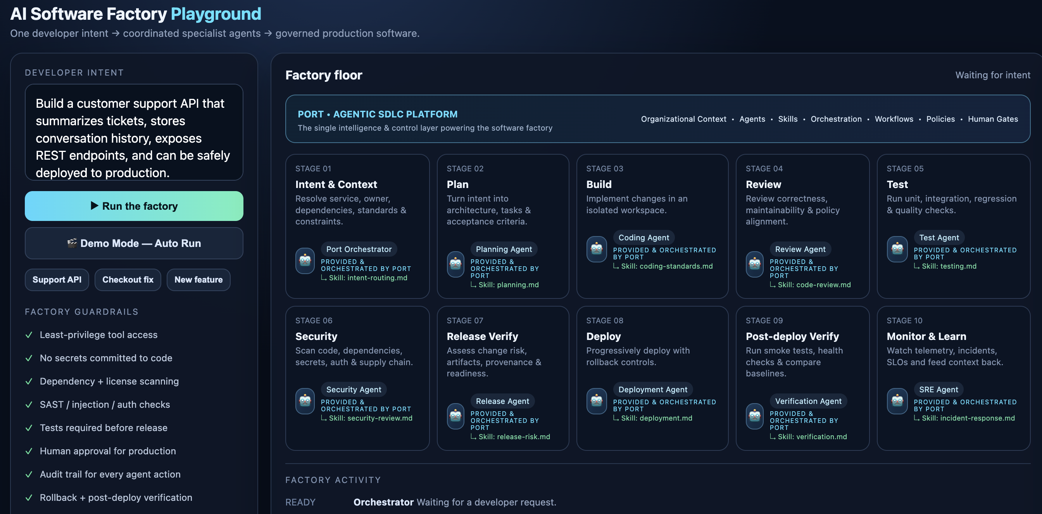Click Skills in the Port banner

tap(788, 119)
